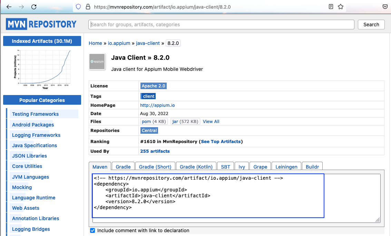Click the padlock site security icon
The height and width of the screenshot is (236, 391).
click(88, 7)
